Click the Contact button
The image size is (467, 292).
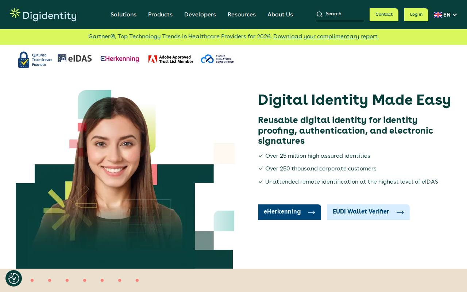click(x=384, y=15)
